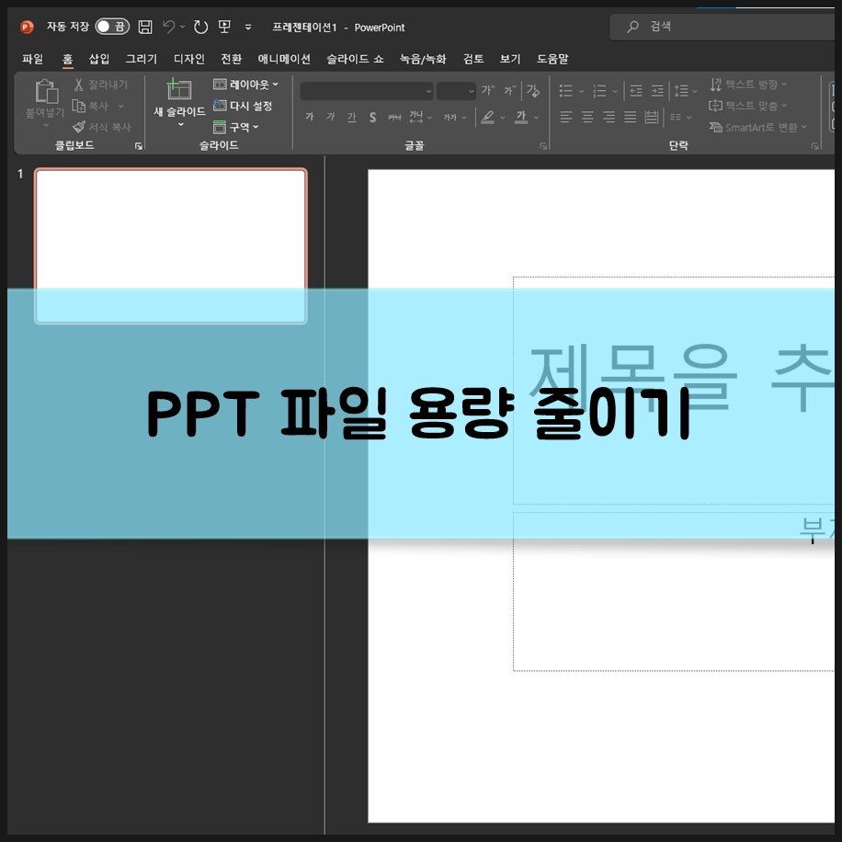Click SmartArt로 변환 button
842x842 pixels.
(x=757, y=127)
